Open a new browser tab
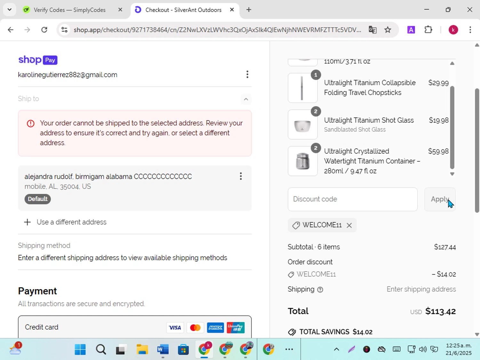Screen dimensions: 480x360 tap(249, 10)
